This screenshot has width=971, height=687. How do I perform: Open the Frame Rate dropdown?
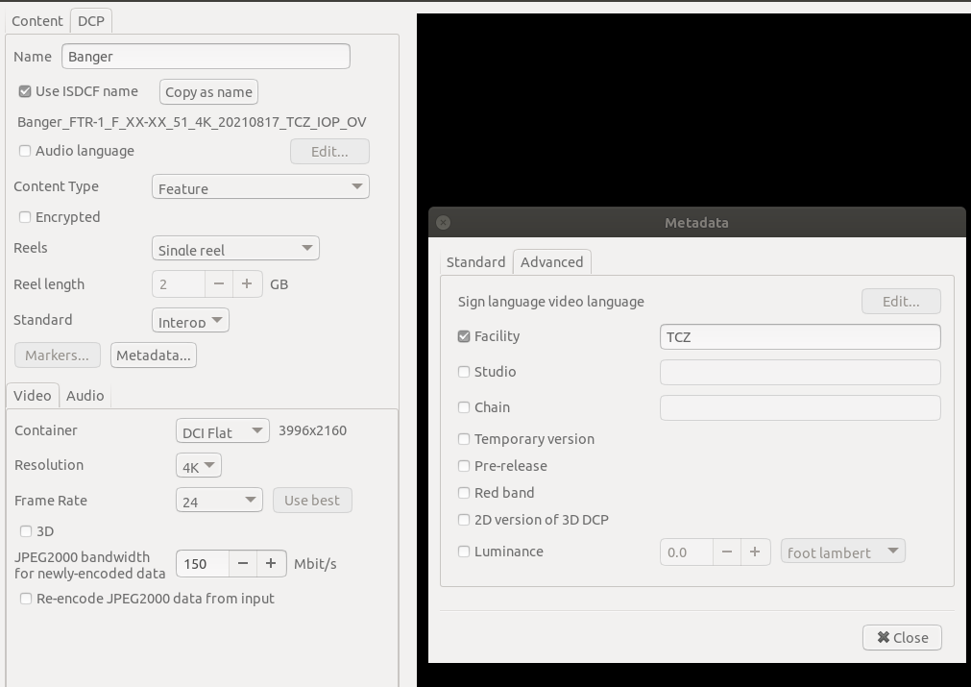[219, 501]
